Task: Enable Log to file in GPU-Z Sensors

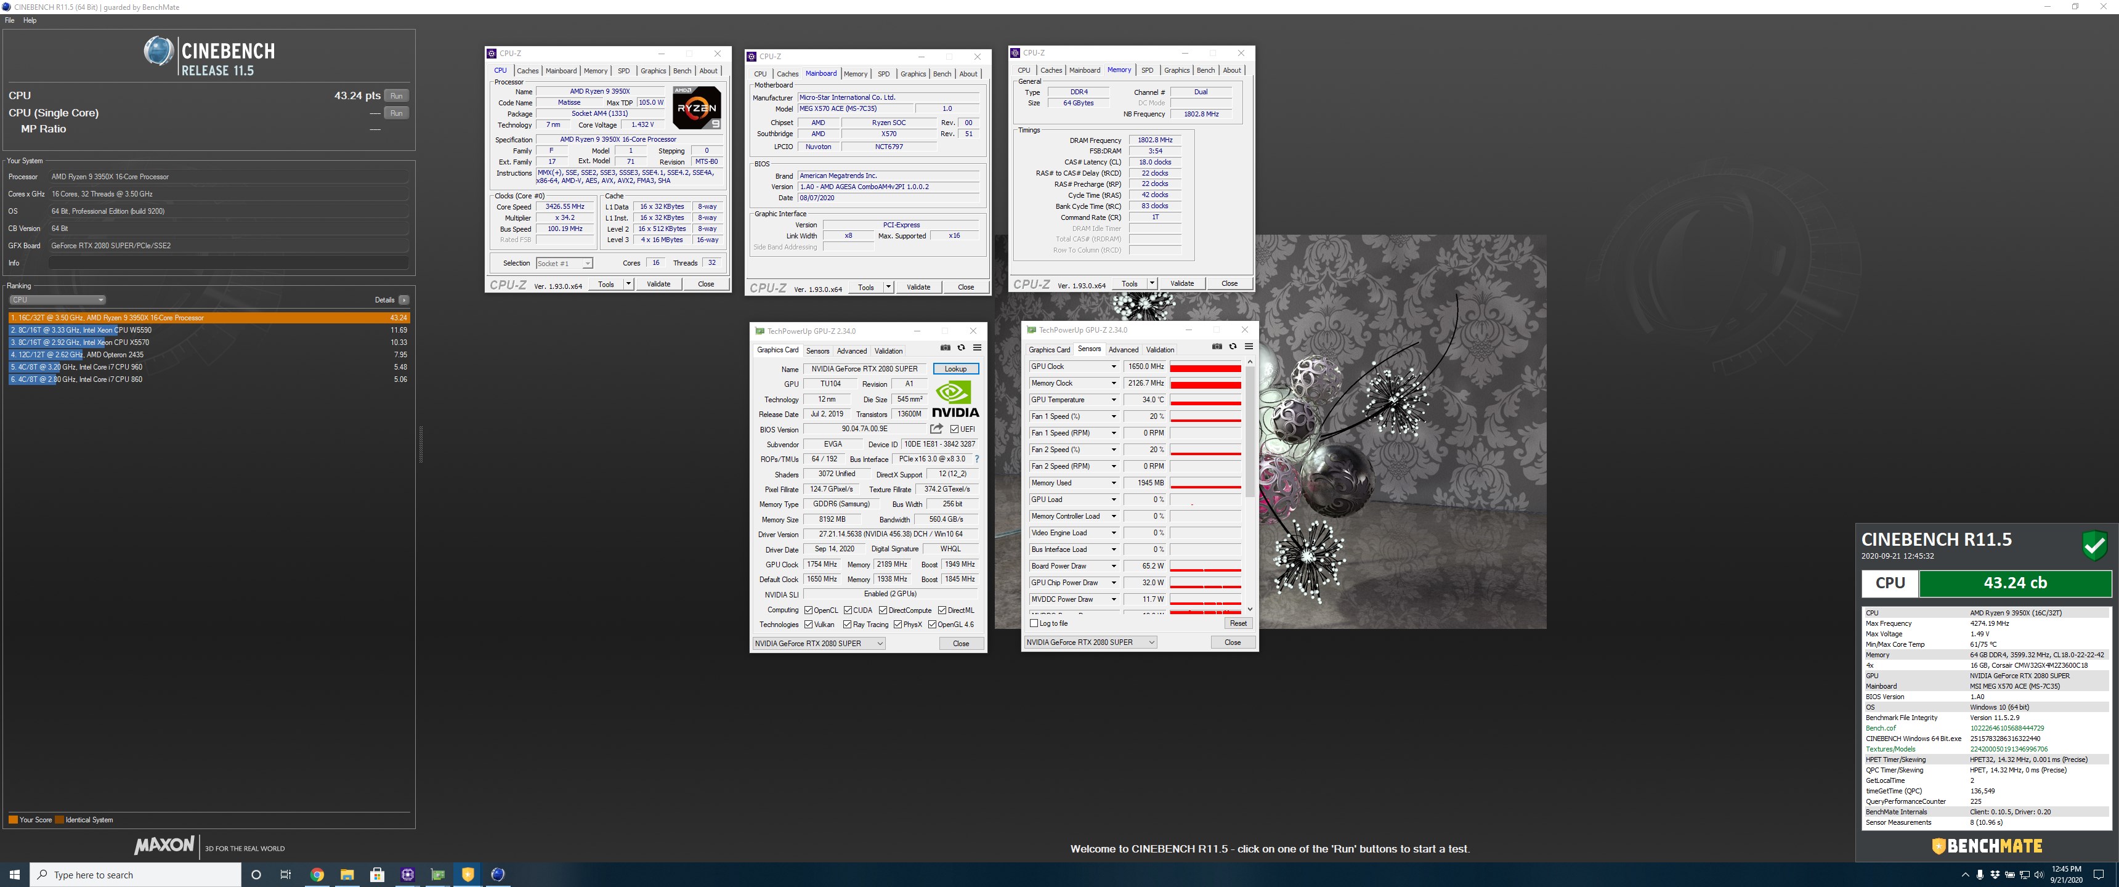Action: click(x=1034, y=623)
